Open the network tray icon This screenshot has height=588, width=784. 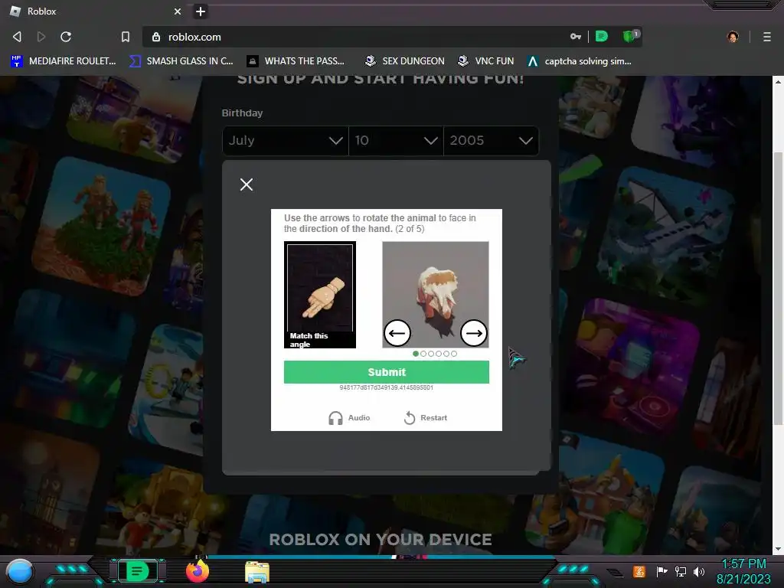pos(681,571)
